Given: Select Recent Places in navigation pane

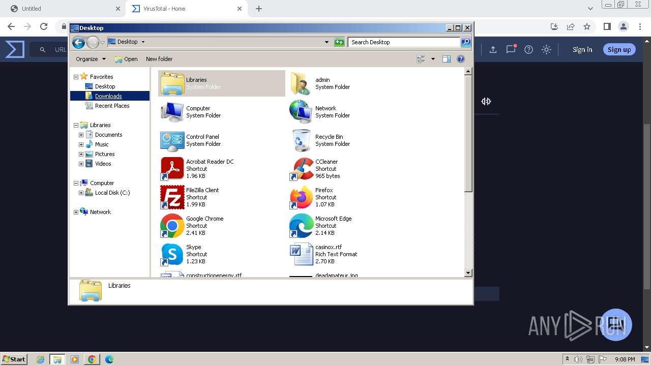Looking at the screenshot, I should pos(112,106).
